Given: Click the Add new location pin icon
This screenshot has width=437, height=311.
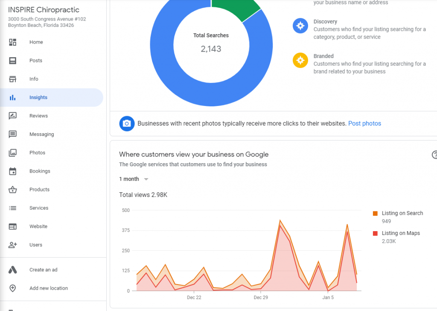Looking at the screenshot, I should point(12,288).
